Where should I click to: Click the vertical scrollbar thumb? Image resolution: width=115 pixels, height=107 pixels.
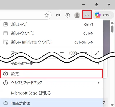tap(112, 29)
